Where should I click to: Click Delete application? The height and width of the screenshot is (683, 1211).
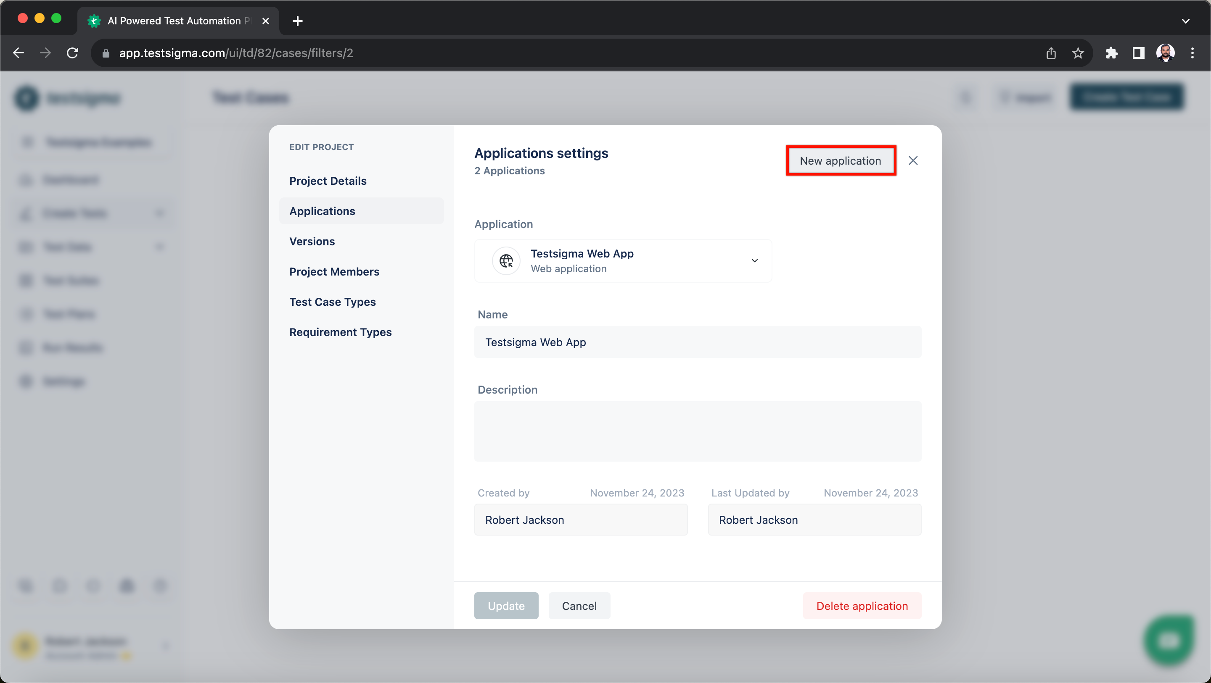862,605
